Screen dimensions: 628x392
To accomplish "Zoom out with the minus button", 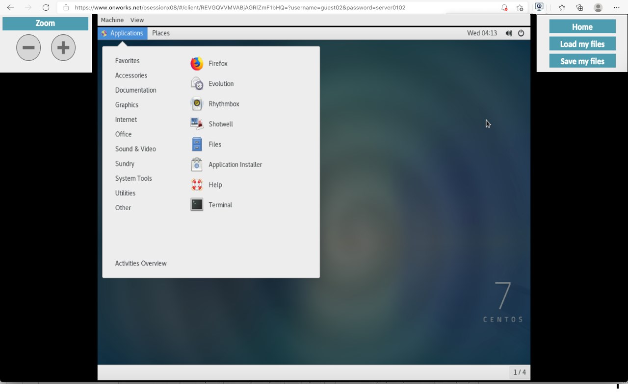I will click(x=28, y=48).
